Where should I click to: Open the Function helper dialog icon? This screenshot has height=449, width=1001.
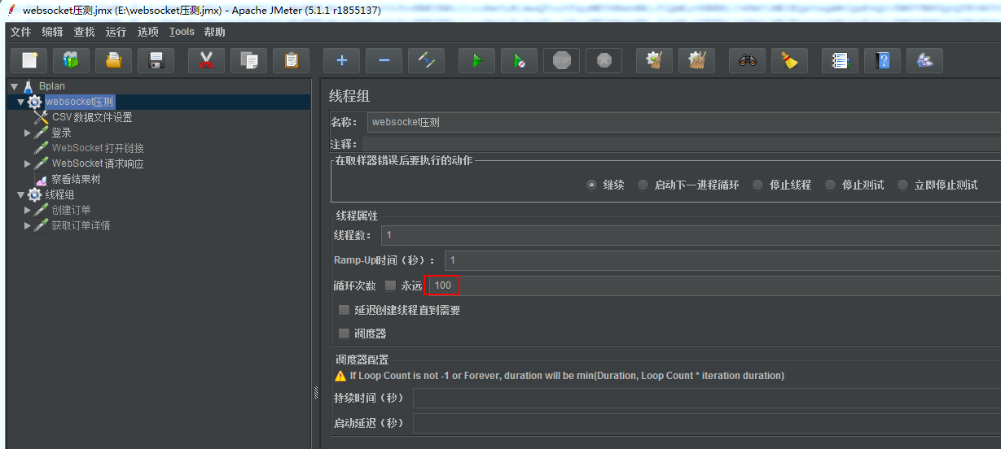click(x=840, y=60)
